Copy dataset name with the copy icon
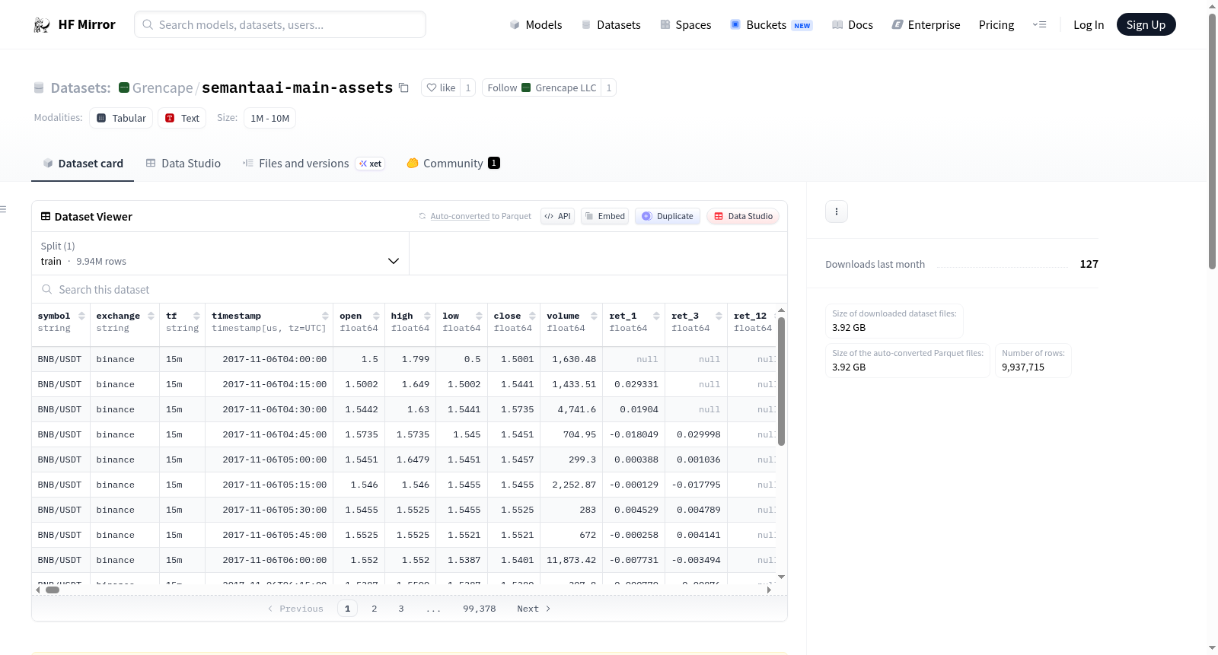Image resolution: width=1218 pixels, height=655 pixels. click(404, 87)
